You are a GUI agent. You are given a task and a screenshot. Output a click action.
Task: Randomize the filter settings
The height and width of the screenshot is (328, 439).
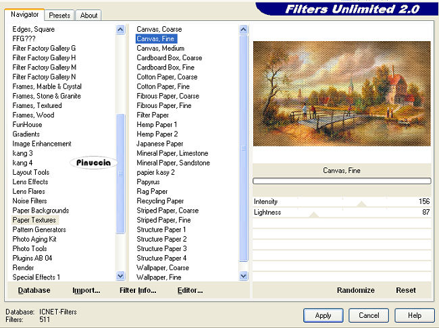click(x=355, y=290)
